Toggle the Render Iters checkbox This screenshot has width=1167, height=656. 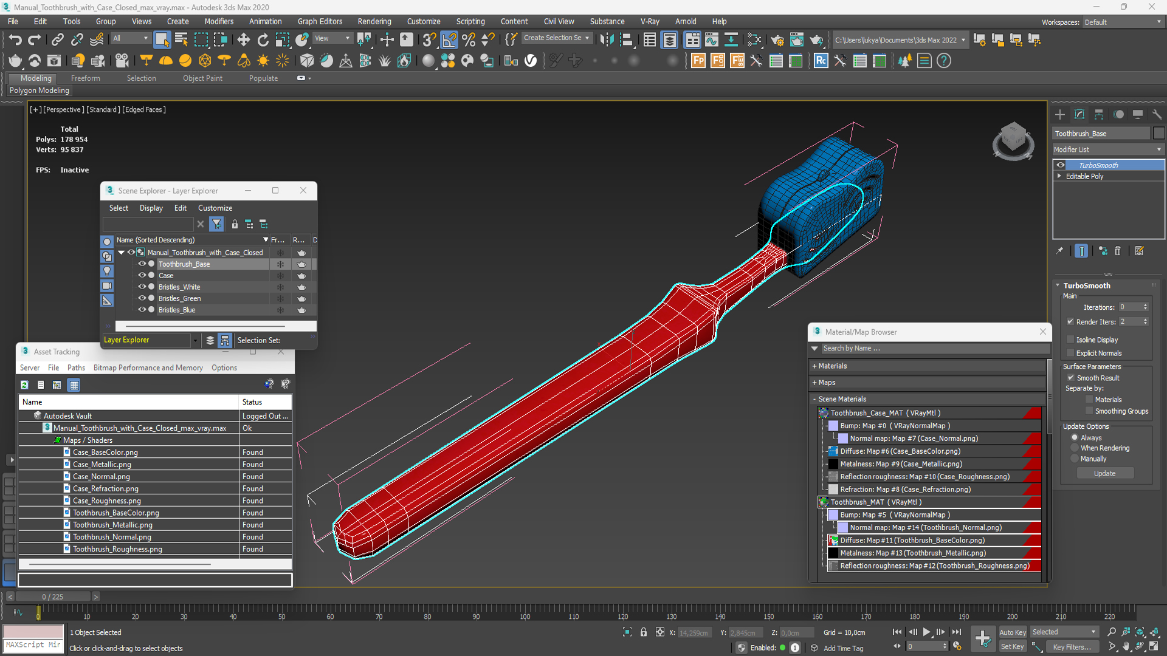1070,322
